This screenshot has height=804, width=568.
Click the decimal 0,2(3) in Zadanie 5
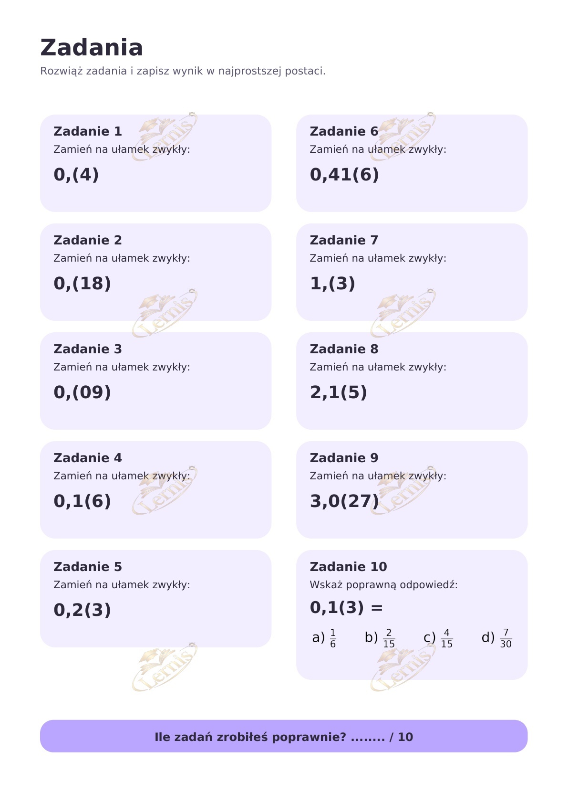click(82, 610)
